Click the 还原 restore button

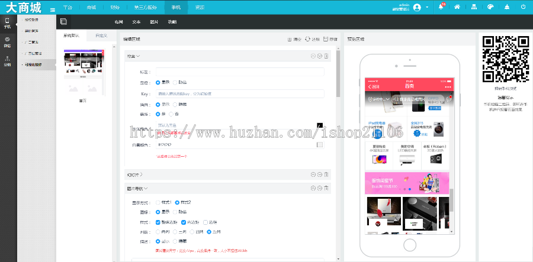tap(312, 40)
